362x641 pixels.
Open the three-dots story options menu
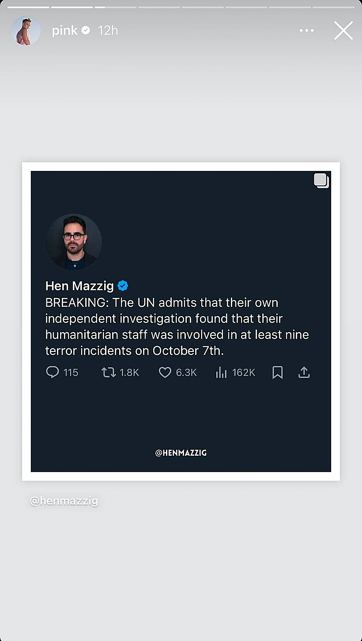pos(306,31)
